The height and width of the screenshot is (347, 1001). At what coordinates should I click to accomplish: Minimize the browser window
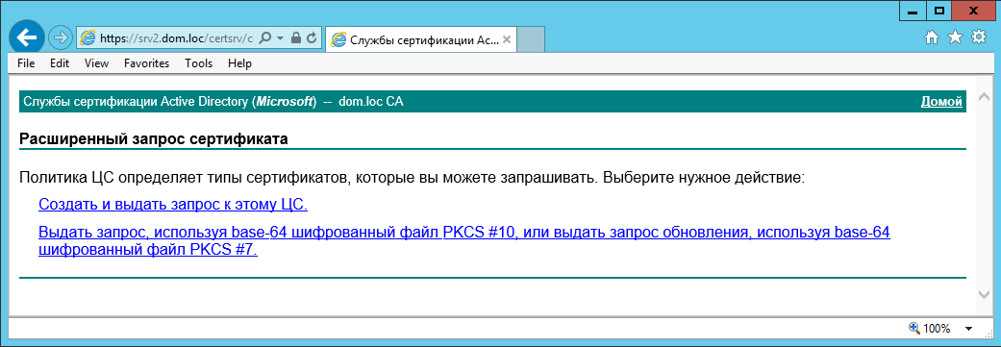coord(913,11)
